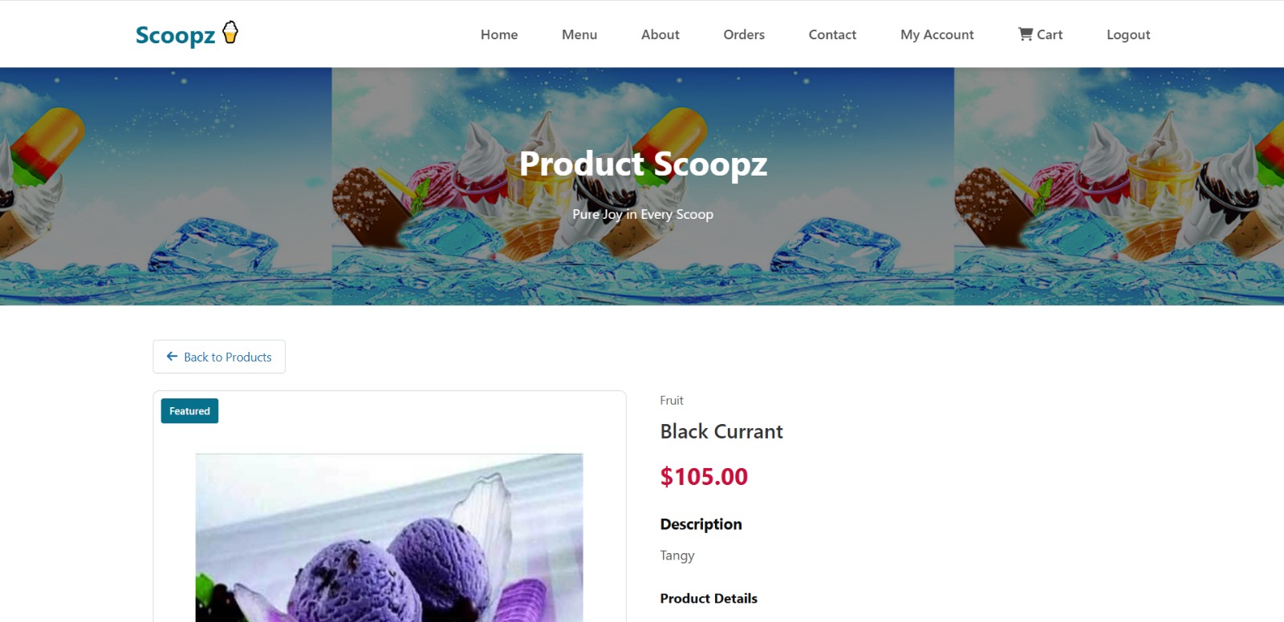Log out using the Logout link
The width and height of the screenshot is (1284, 622).
(x=1128, y=34)
